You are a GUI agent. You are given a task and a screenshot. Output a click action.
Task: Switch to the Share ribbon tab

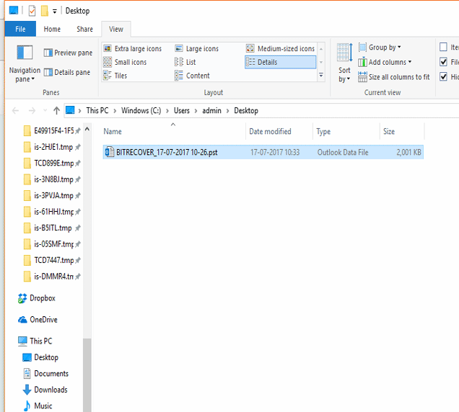[x=84, y=30]
